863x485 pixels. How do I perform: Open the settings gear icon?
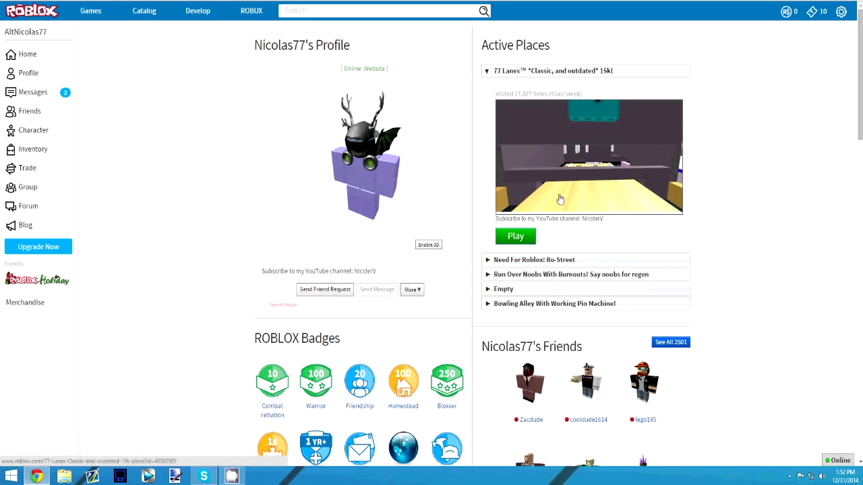tap(841, 11)
